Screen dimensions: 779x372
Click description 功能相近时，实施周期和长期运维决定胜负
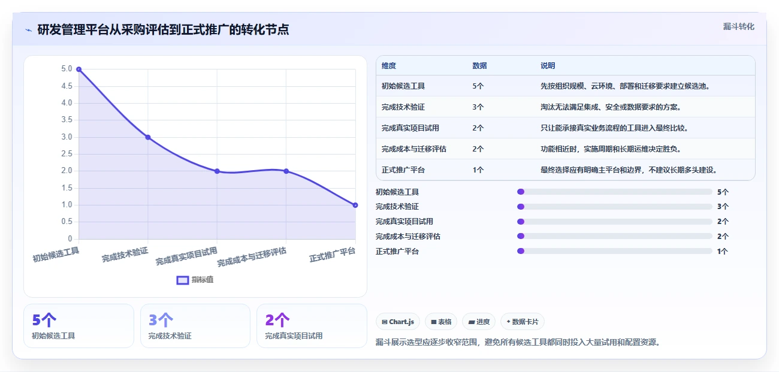[611, 149]
